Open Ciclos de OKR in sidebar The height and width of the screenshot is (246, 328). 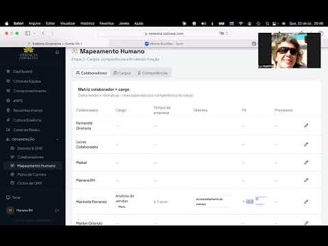pos(27,183)
